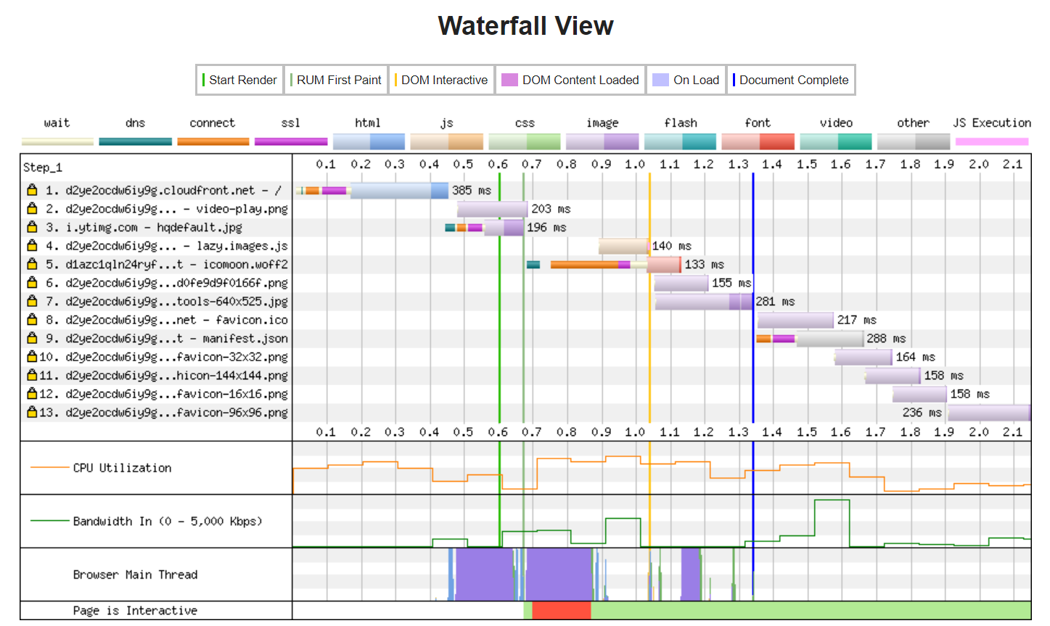
Task: Click the js color key bar
Action: pyautogui.click(x=447, y=141)
